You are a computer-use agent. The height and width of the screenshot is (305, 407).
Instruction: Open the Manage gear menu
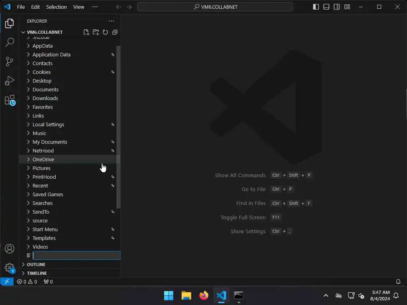click(10, 267)
